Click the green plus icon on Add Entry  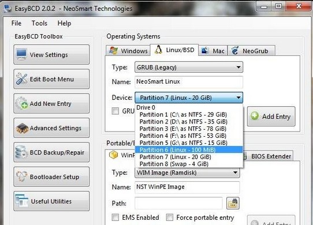pos(255,116)
